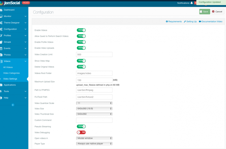Click the Groups people icon
Image resolution: width=226 pixels, height=149 pixels.
coord(1,42)
